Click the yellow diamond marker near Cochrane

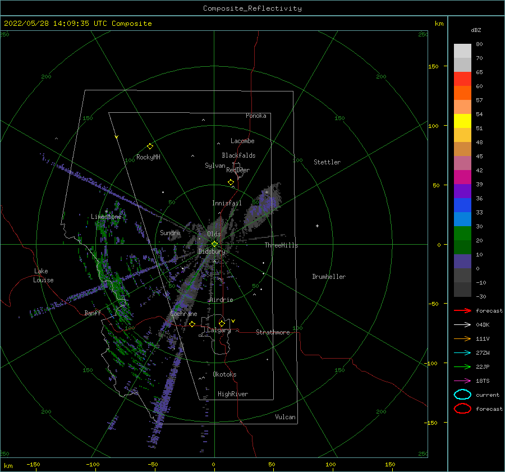click(x=192, y=324)
